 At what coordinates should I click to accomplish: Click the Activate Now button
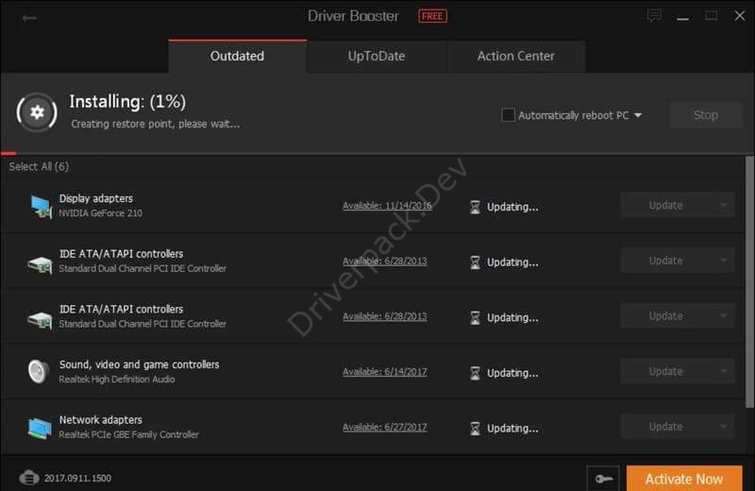coord(684,479)
